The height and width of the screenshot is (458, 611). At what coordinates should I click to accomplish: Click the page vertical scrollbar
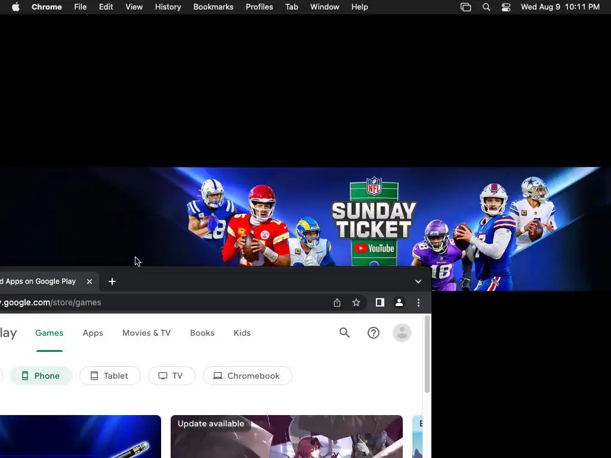[x=427, y=354]
